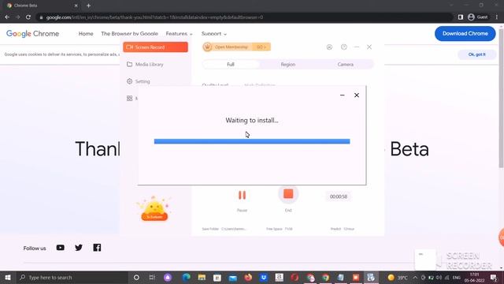The image size is (504, 284).
Task: Minimize the installer dialog
Action: (x=342, y=95)
